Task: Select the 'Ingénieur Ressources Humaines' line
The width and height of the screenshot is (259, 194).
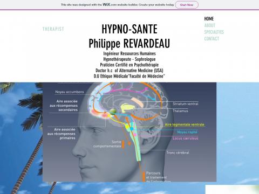Action: click(x=129, y=53)
